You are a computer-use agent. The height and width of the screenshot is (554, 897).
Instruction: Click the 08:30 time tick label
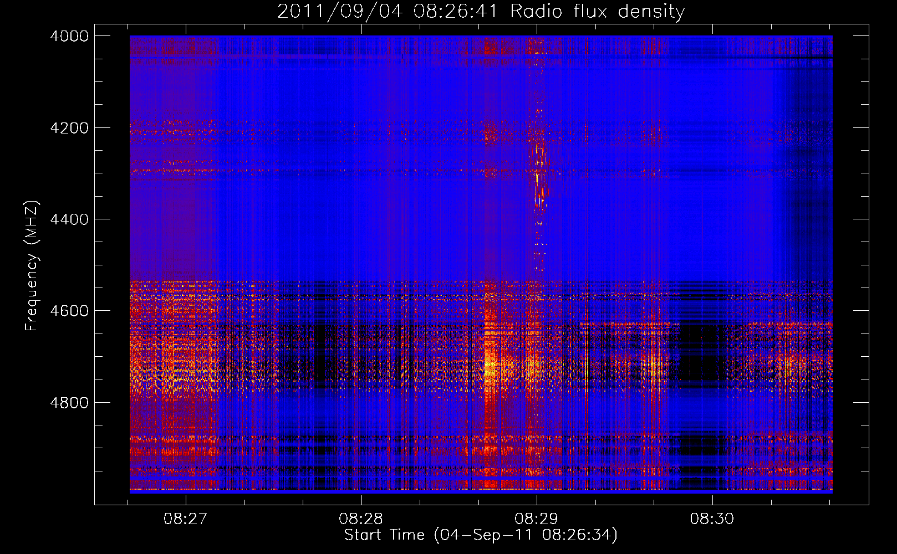[712, 519]
